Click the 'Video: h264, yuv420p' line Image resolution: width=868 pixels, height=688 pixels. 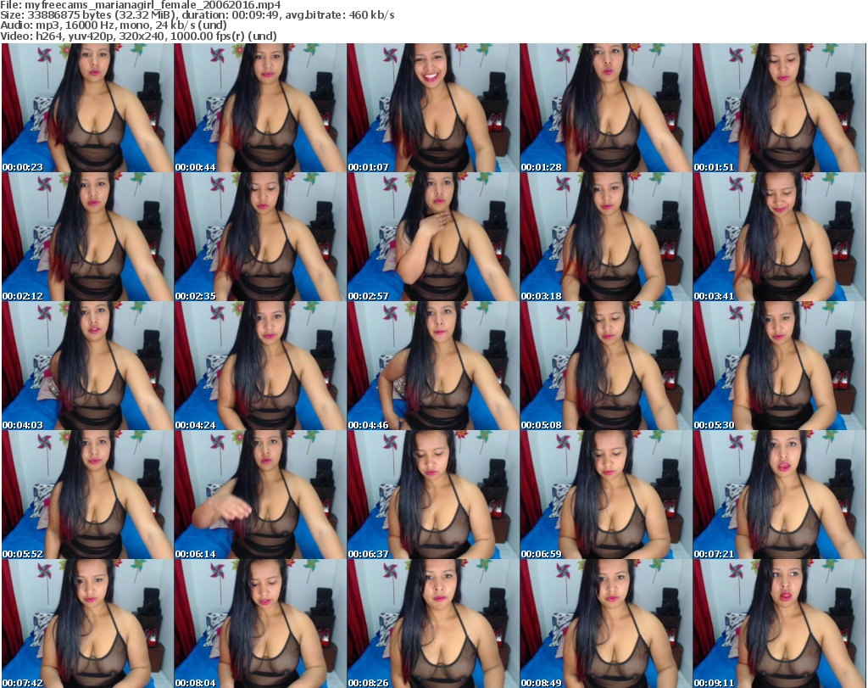point(138,36)
